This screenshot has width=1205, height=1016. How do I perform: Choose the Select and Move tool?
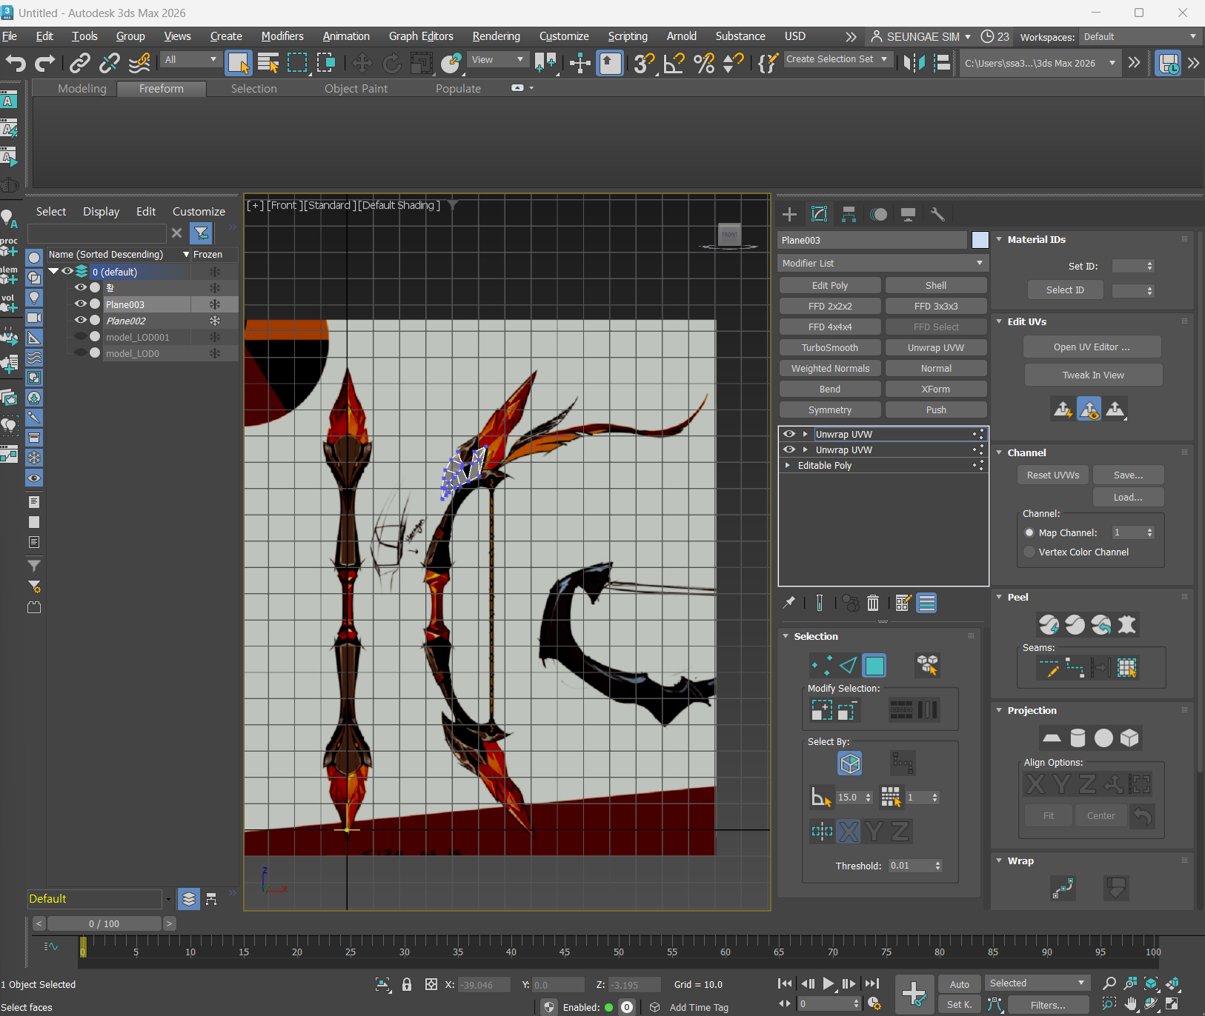pyautogui.click(x=362, y=63)
